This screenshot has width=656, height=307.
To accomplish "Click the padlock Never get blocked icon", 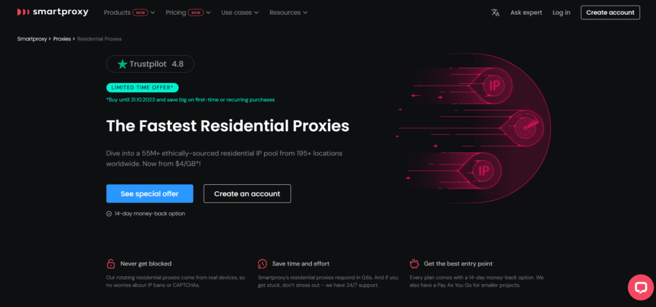I will tap(111, 264).
